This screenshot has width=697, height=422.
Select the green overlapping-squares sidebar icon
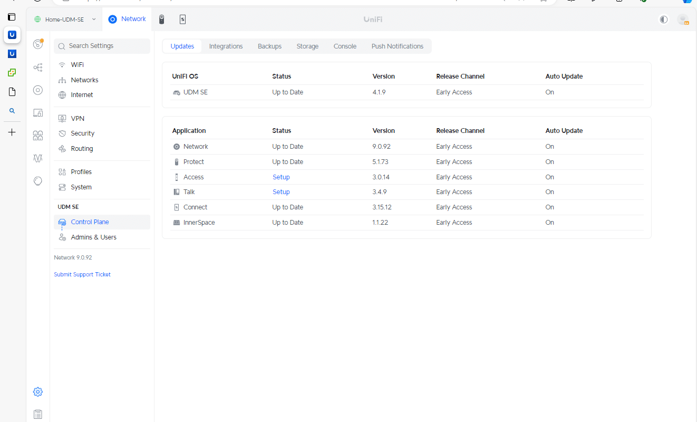pos(12,73)
